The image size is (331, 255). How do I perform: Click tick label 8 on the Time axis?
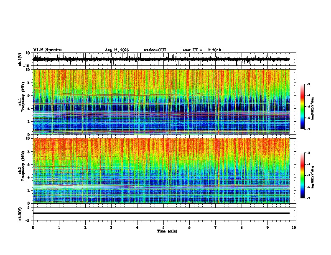click(242, 227)
